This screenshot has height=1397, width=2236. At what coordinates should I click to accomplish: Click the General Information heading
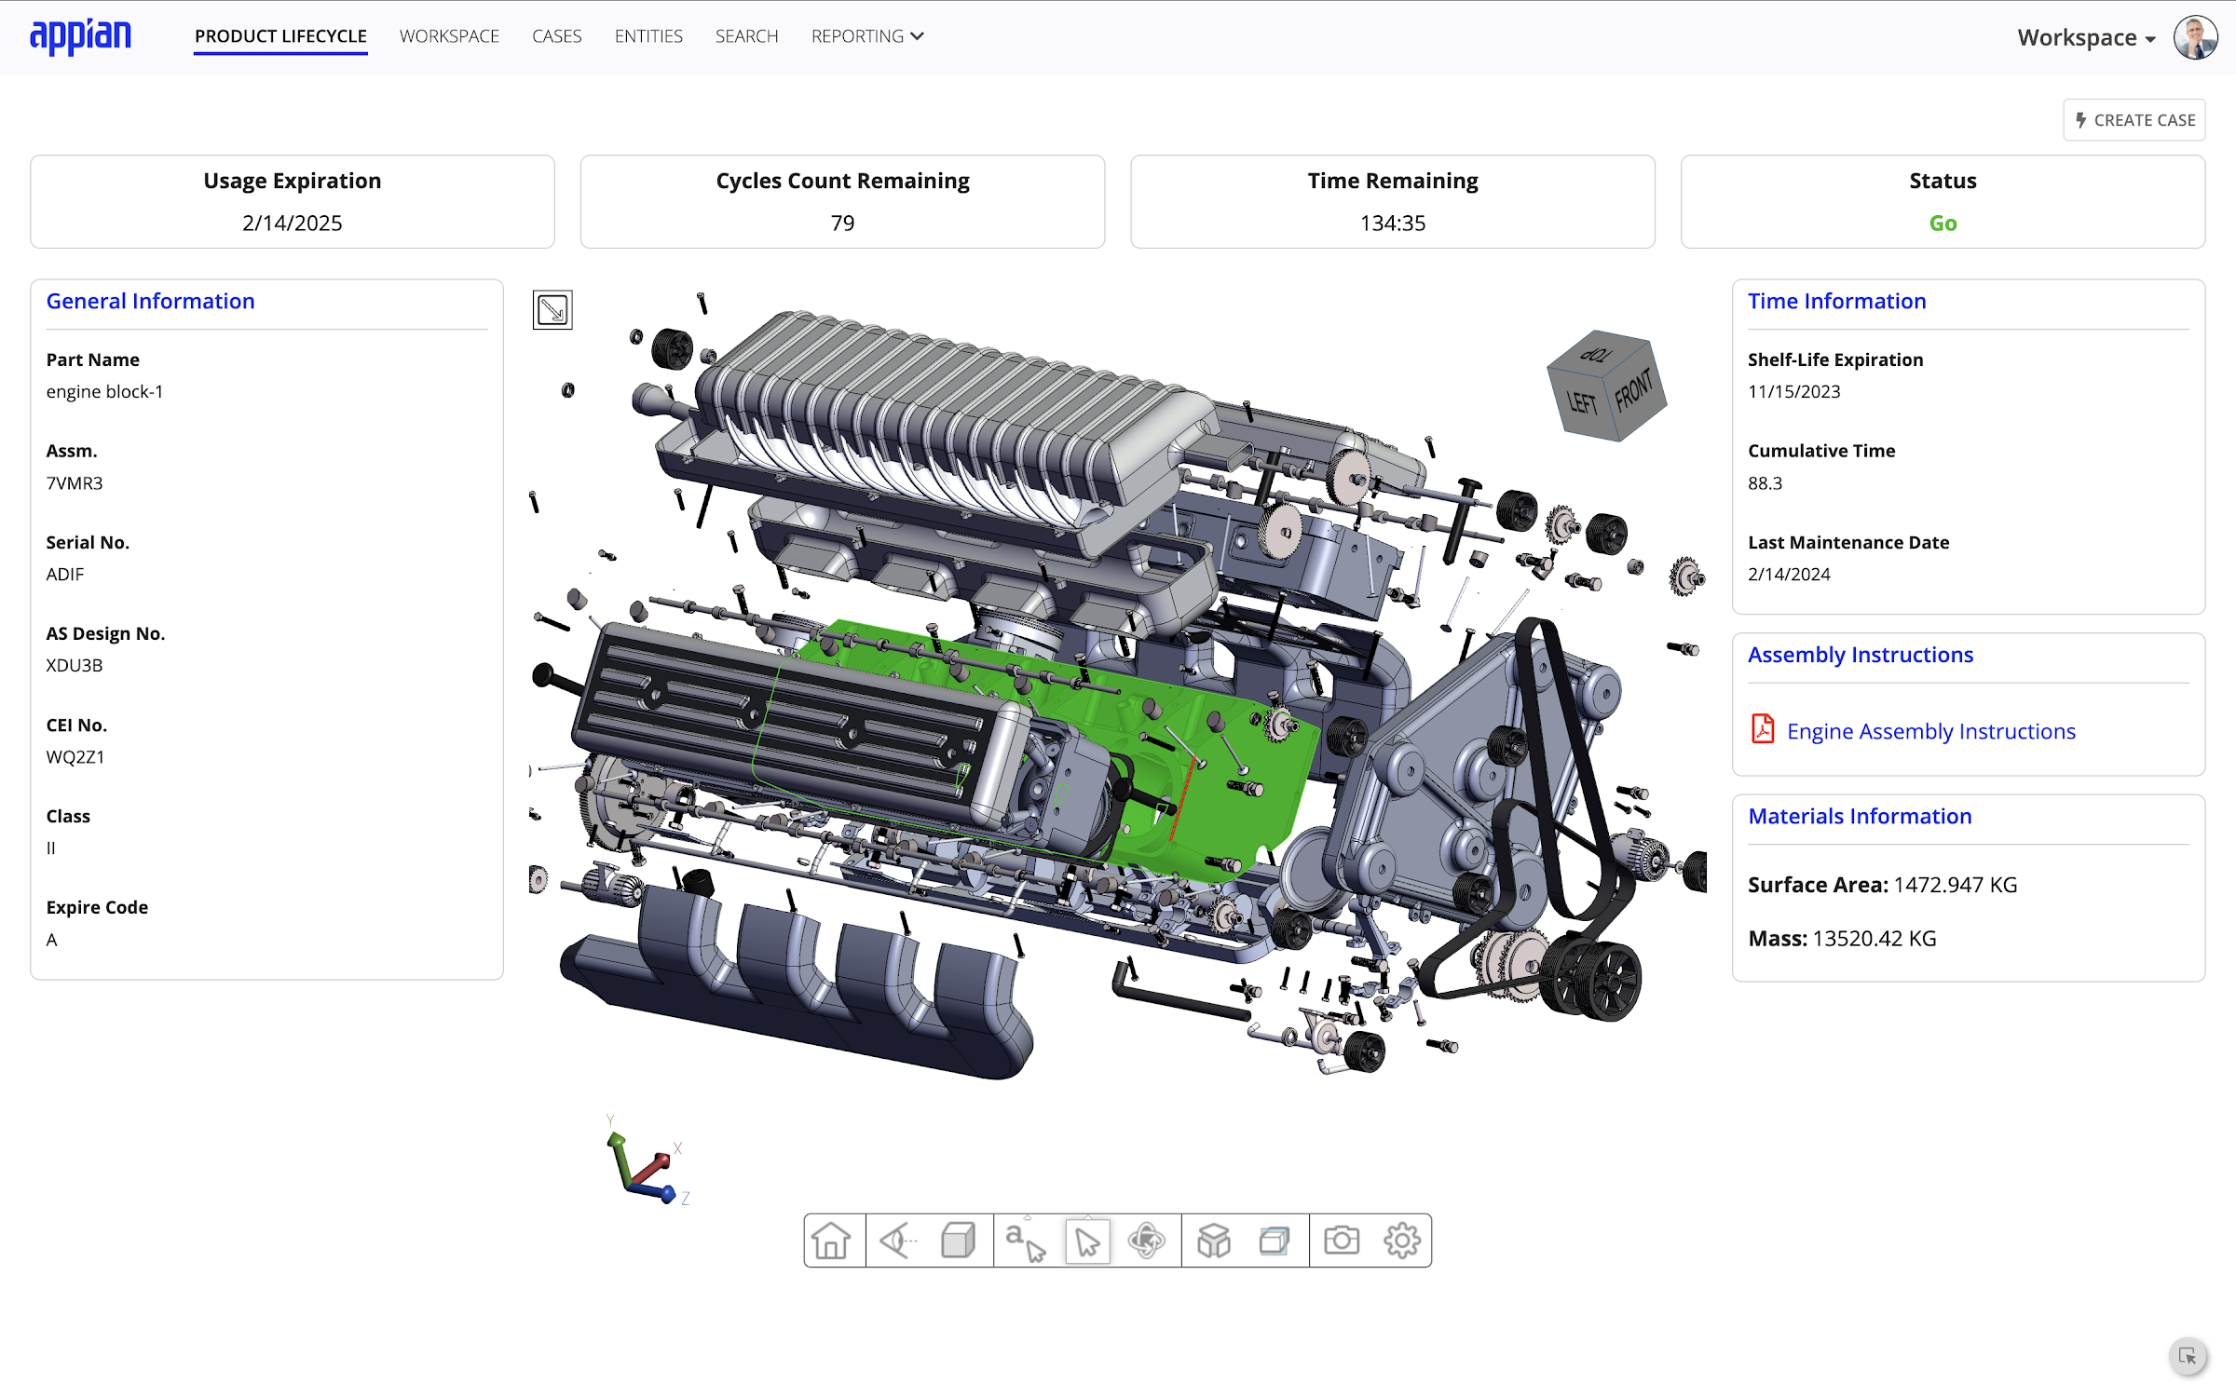pyautogui.click(x=151, y=301)
